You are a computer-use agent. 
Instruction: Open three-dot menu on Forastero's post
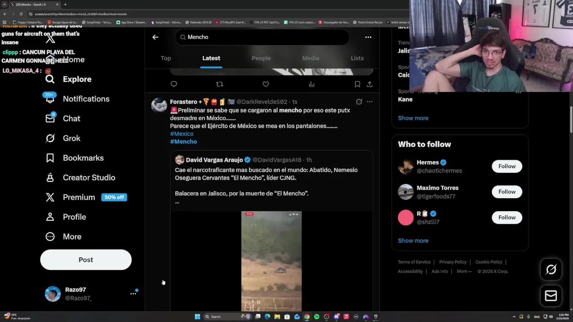pyautogui.click(x=369, y=102)
